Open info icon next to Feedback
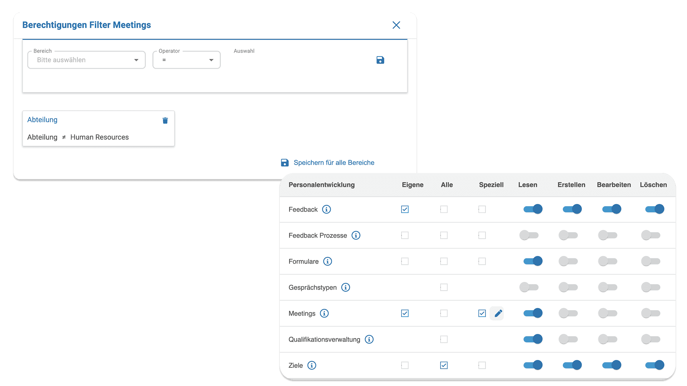 pyautogui.click(x=326, y=209)
